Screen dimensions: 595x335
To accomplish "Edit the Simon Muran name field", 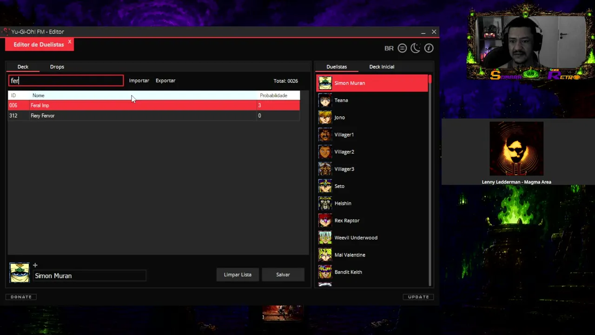I will point(90,276).
